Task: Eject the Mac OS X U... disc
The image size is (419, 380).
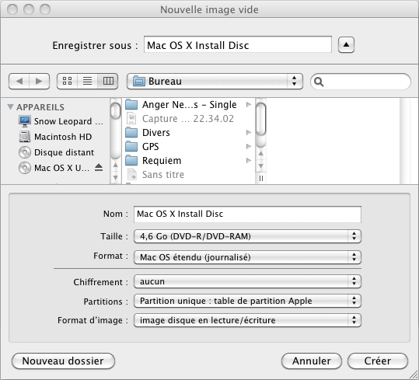Action: (x=99, y=167)
